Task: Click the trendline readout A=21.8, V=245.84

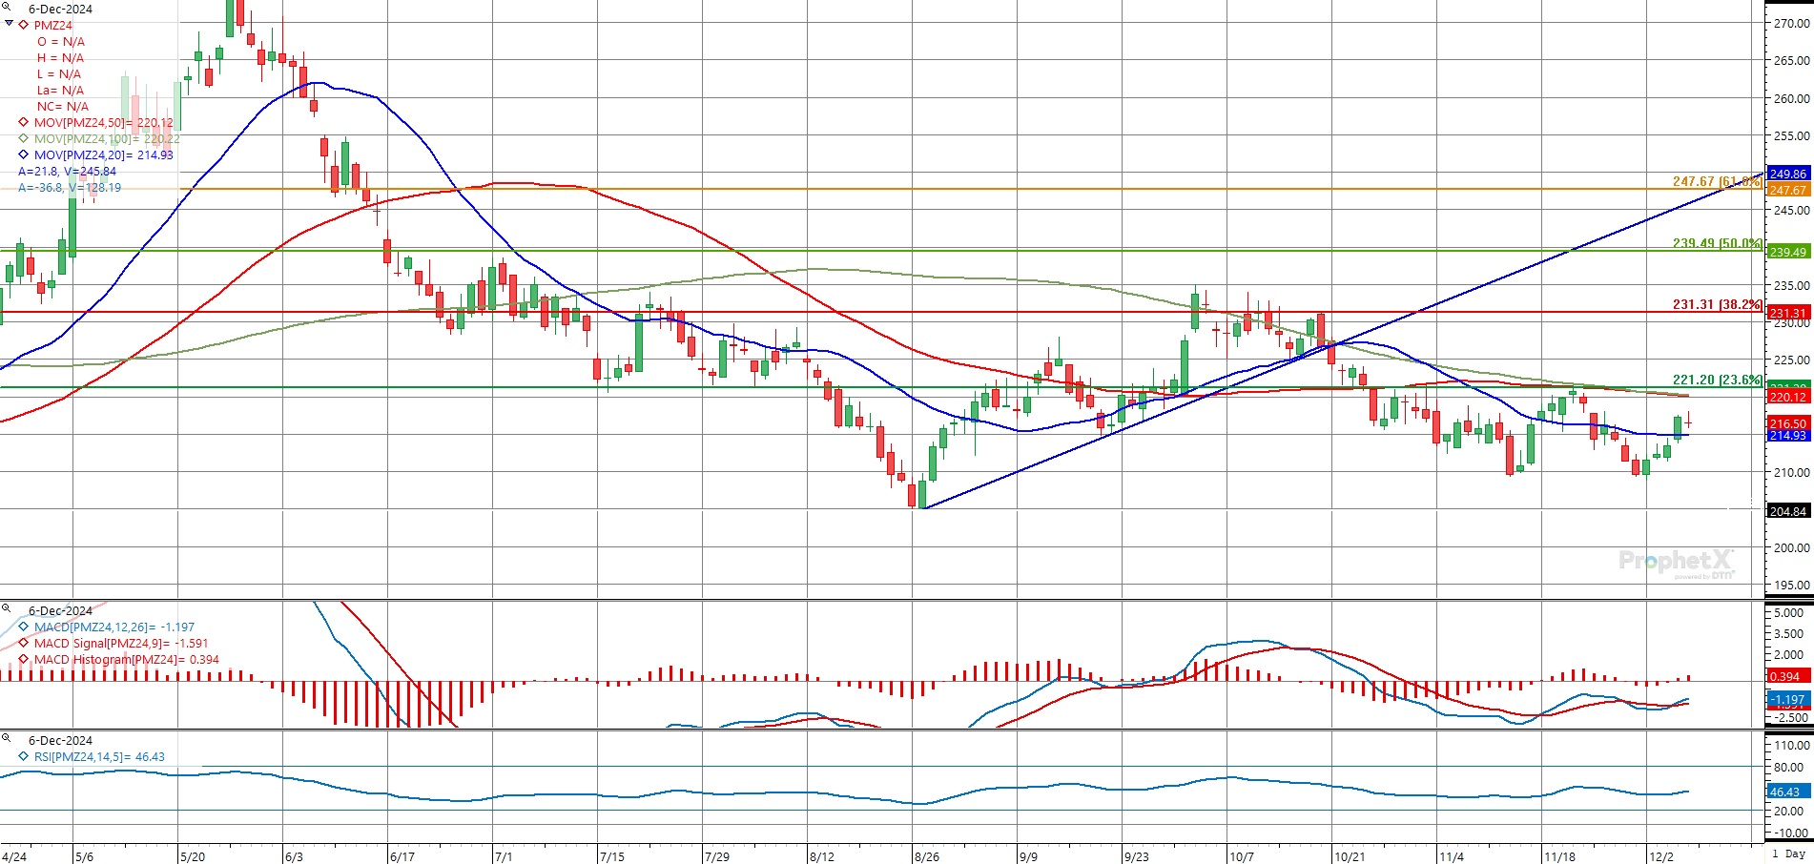Action: pyautogui.click(x=67, y=172)
